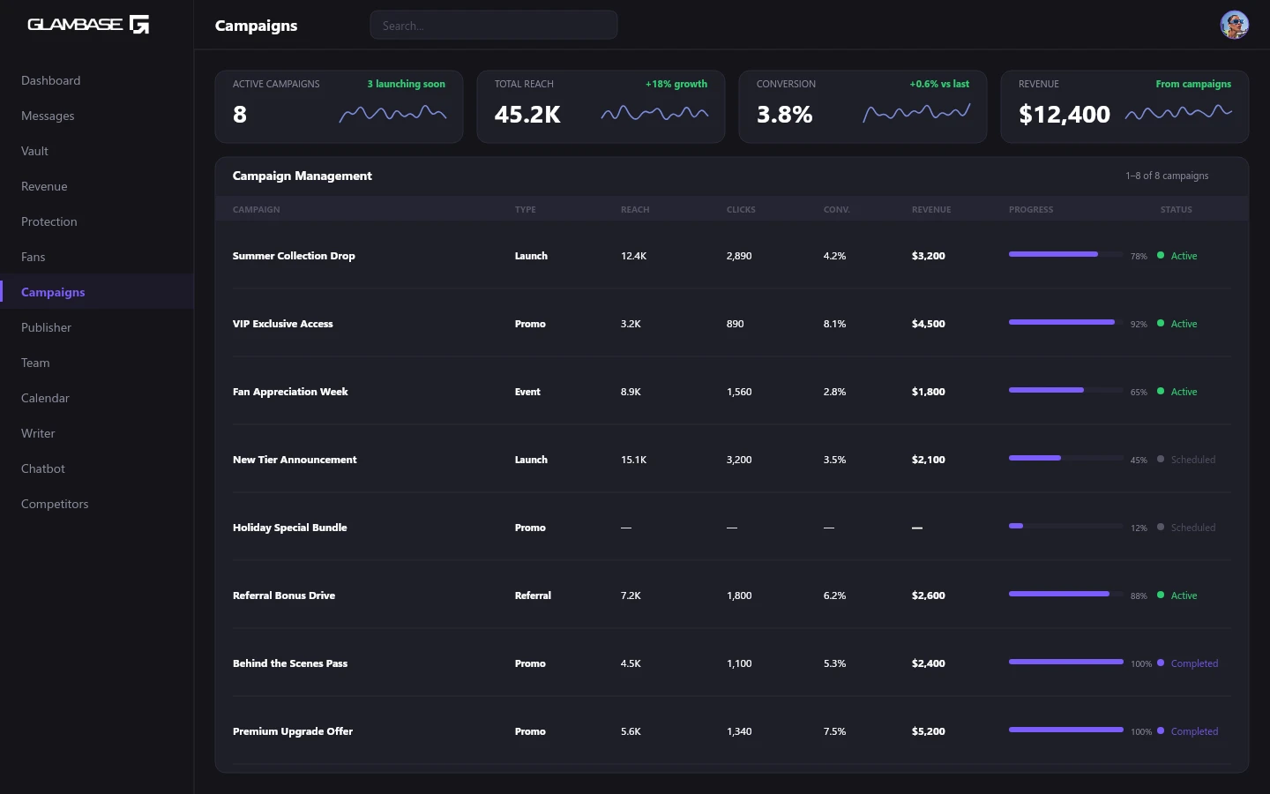Click the Total Reach stat card

pyautogui.click(x=601, y=107)
